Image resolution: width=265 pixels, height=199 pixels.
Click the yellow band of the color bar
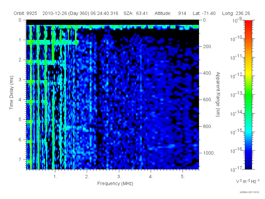click(x=248, y=74)
